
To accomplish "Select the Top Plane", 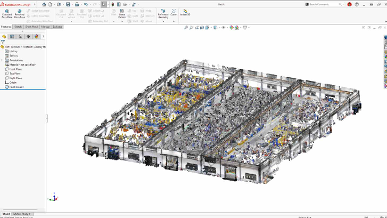I will pos(15,74).
